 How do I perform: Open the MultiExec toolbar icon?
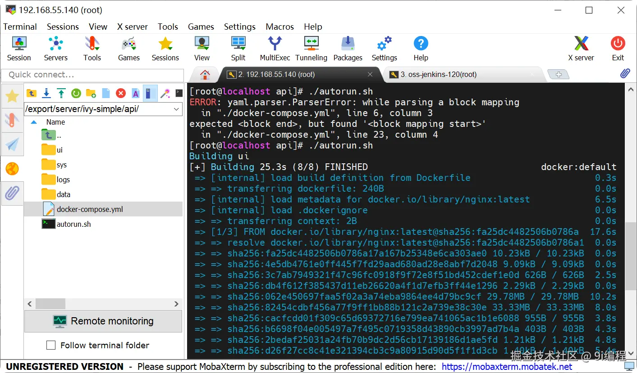(275, 49)
